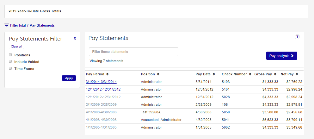Click the Clear all button
The image size is (314, 139).
pyautogui.click(x=16, y=47)
